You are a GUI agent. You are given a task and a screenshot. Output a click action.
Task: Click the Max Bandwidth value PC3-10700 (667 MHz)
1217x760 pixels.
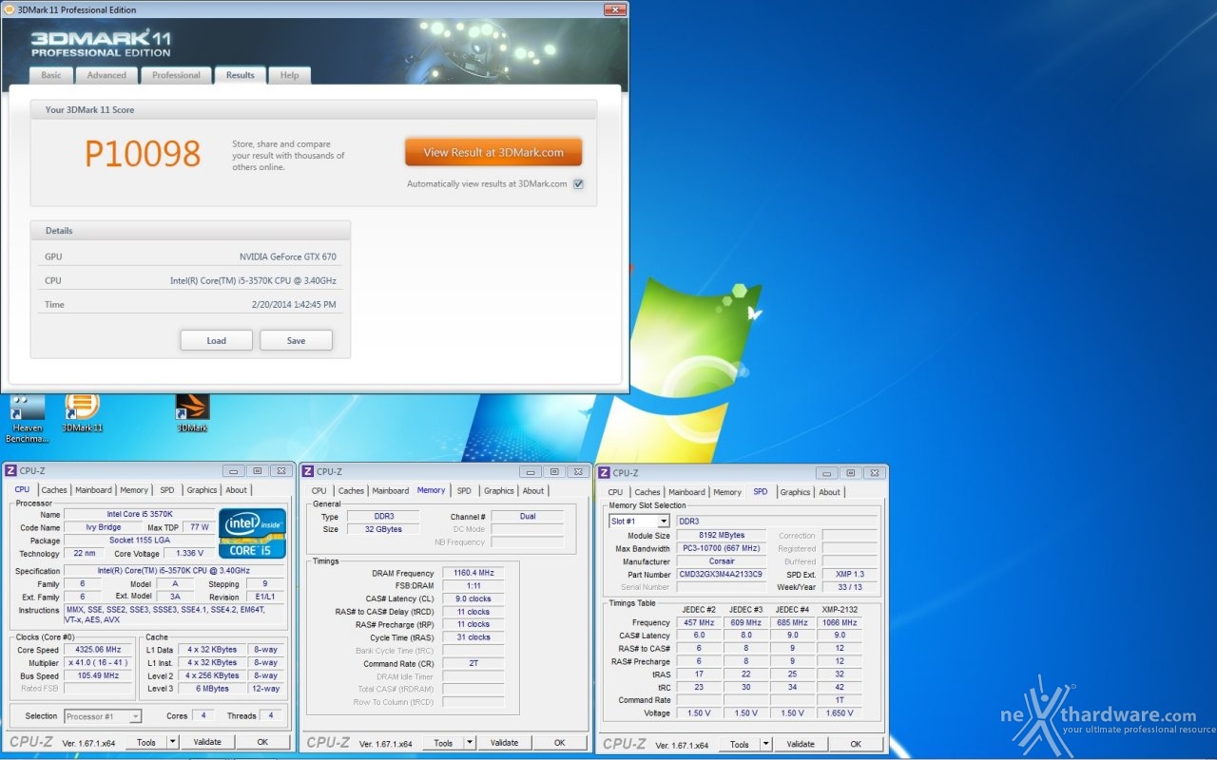tap(722, 548)
